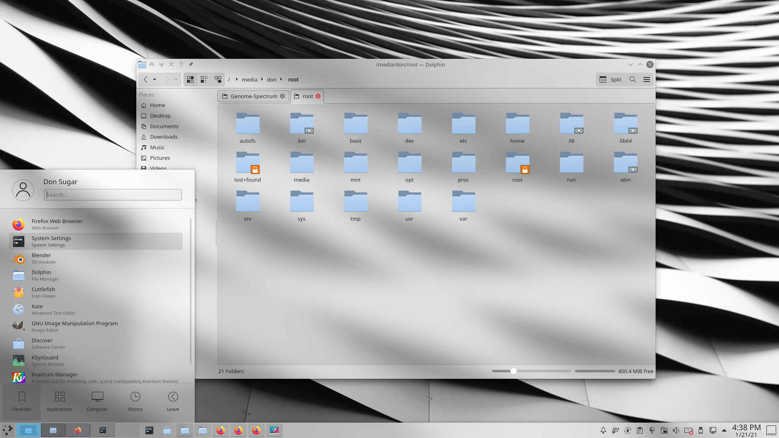
Task: Open System Settings from favorites
Action: click(x=96, y=241)
